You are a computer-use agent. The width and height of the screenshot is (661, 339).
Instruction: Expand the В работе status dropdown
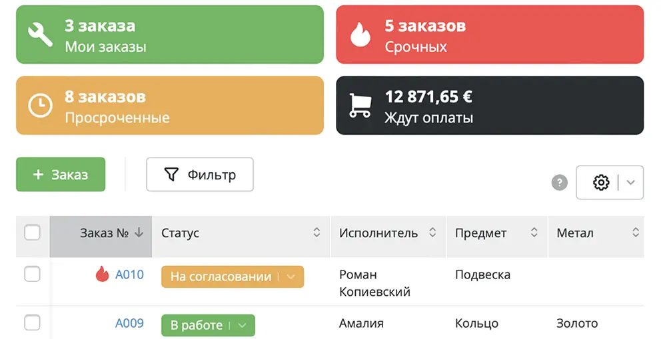tap(242, 325)
